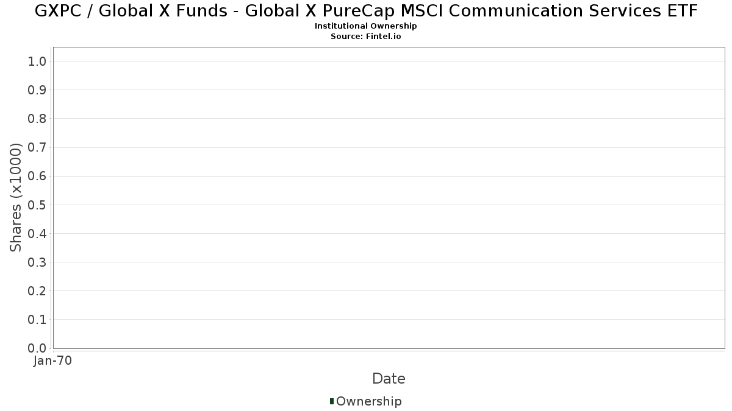Viewport: 732px width, 411px height.
Task: Click the green Ownership legend color swatch
Action: pyautogui.click(x=332, y=401)
